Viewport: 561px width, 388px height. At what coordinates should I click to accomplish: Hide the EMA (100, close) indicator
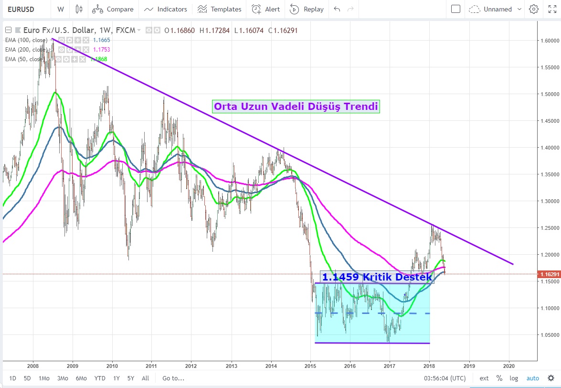[x=62, y=40]
